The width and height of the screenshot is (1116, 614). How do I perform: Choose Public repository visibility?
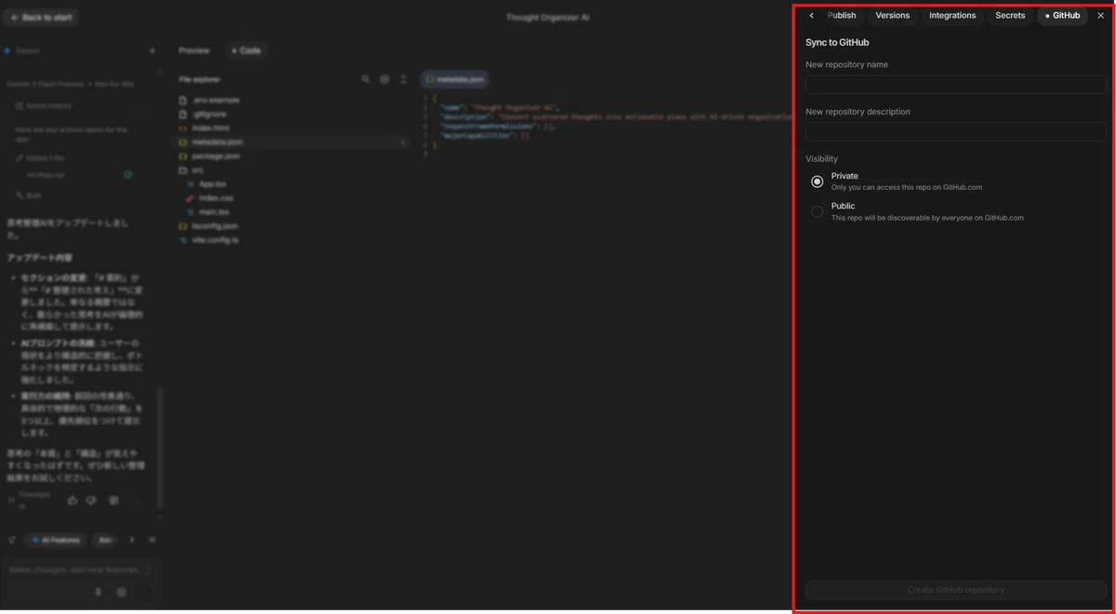(817, 212)
